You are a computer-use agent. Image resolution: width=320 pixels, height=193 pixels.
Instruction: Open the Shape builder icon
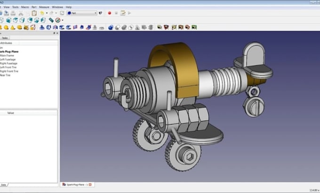(33, 27)
